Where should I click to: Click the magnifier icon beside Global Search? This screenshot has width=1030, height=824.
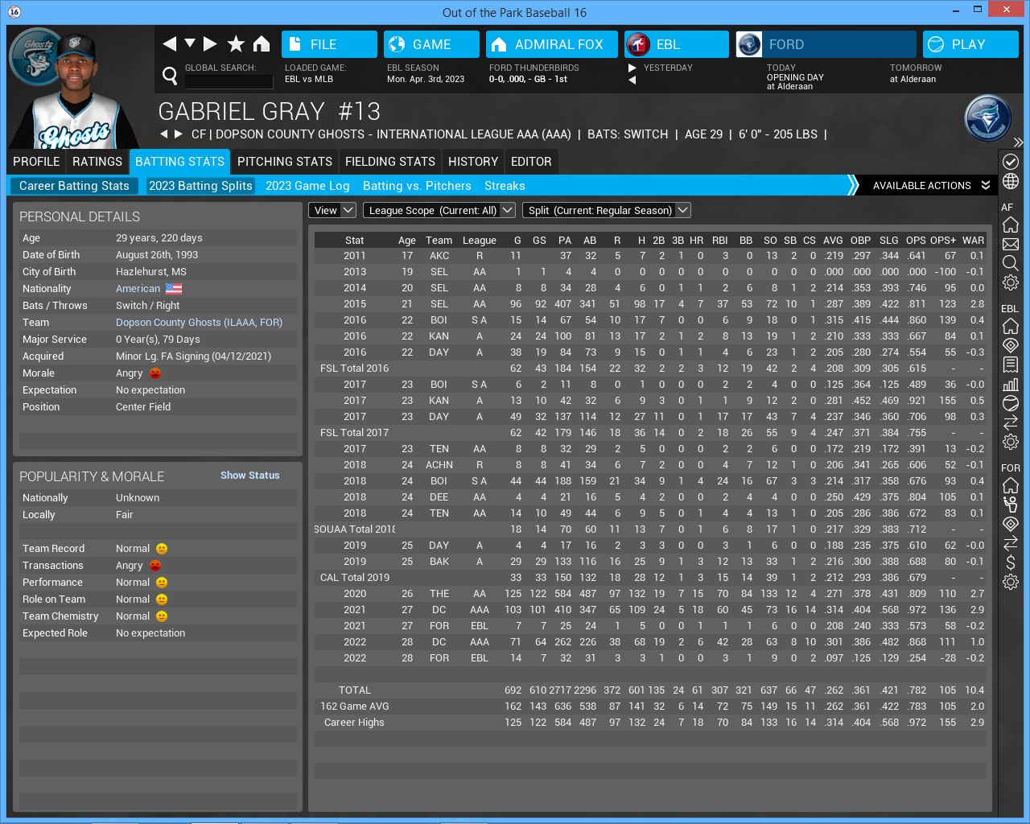(x=170, y=76)
